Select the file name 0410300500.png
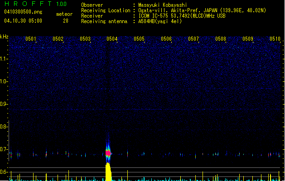285x181 pixels. pos(23,12)
